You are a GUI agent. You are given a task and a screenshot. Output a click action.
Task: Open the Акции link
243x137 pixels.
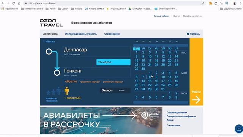170,120
